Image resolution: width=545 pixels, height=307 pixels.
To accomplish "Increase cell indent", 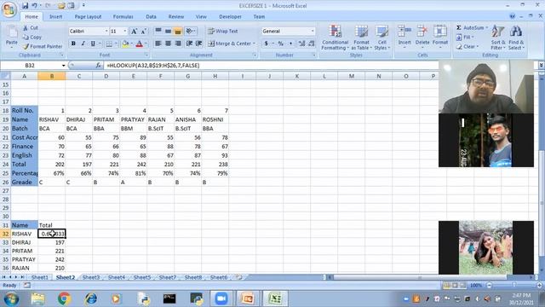I will [198, 43].
